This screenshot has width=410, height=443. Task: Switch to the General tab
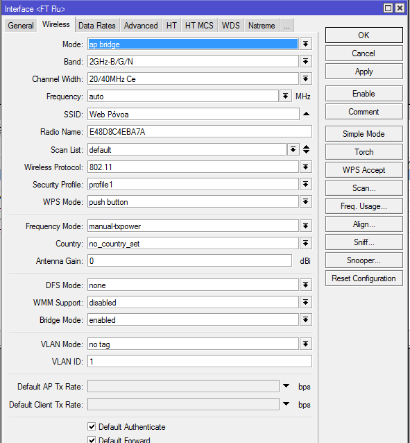pos(21,26)
